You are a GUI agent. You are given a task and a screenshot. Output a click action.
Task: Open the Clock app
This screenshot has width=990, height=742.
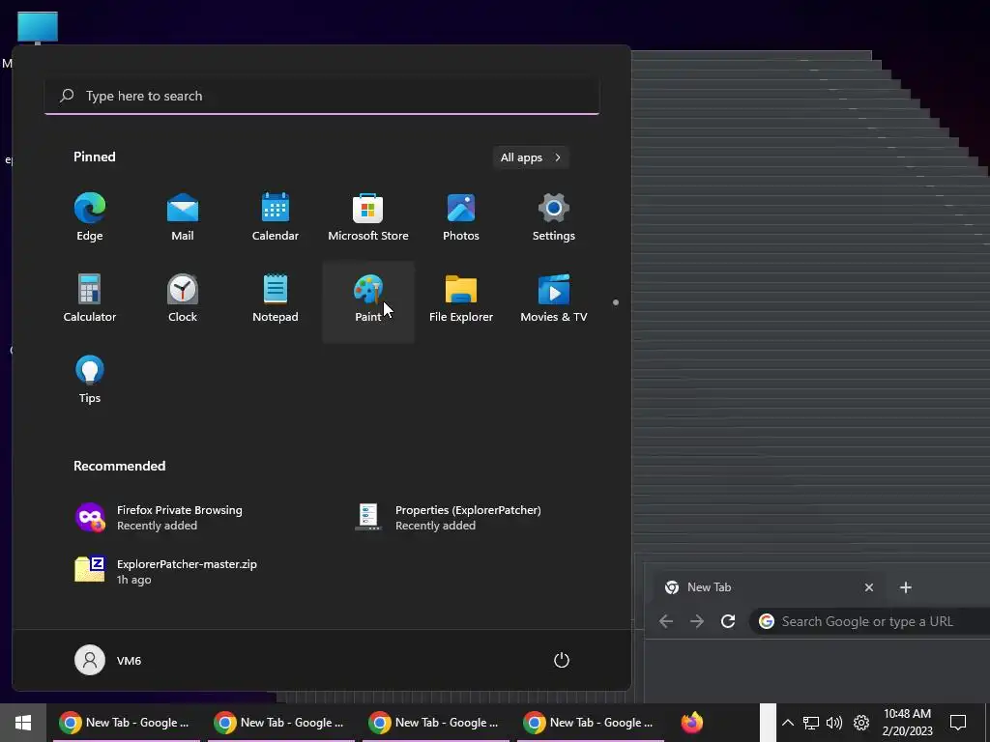pos(183,300)
